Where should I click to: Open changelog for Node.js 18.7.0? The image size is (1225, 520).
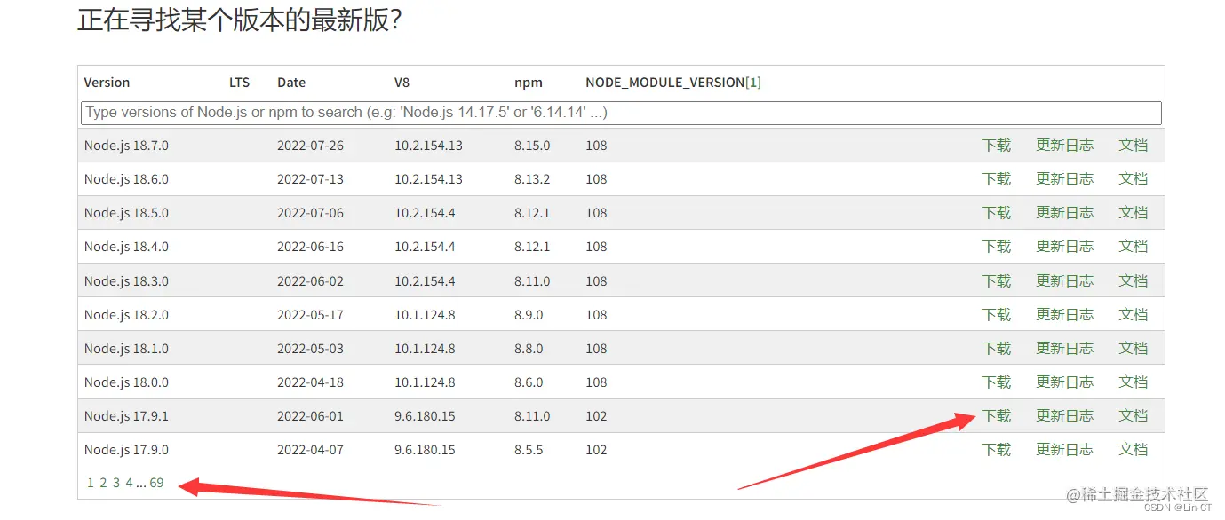pos(1064,146)
